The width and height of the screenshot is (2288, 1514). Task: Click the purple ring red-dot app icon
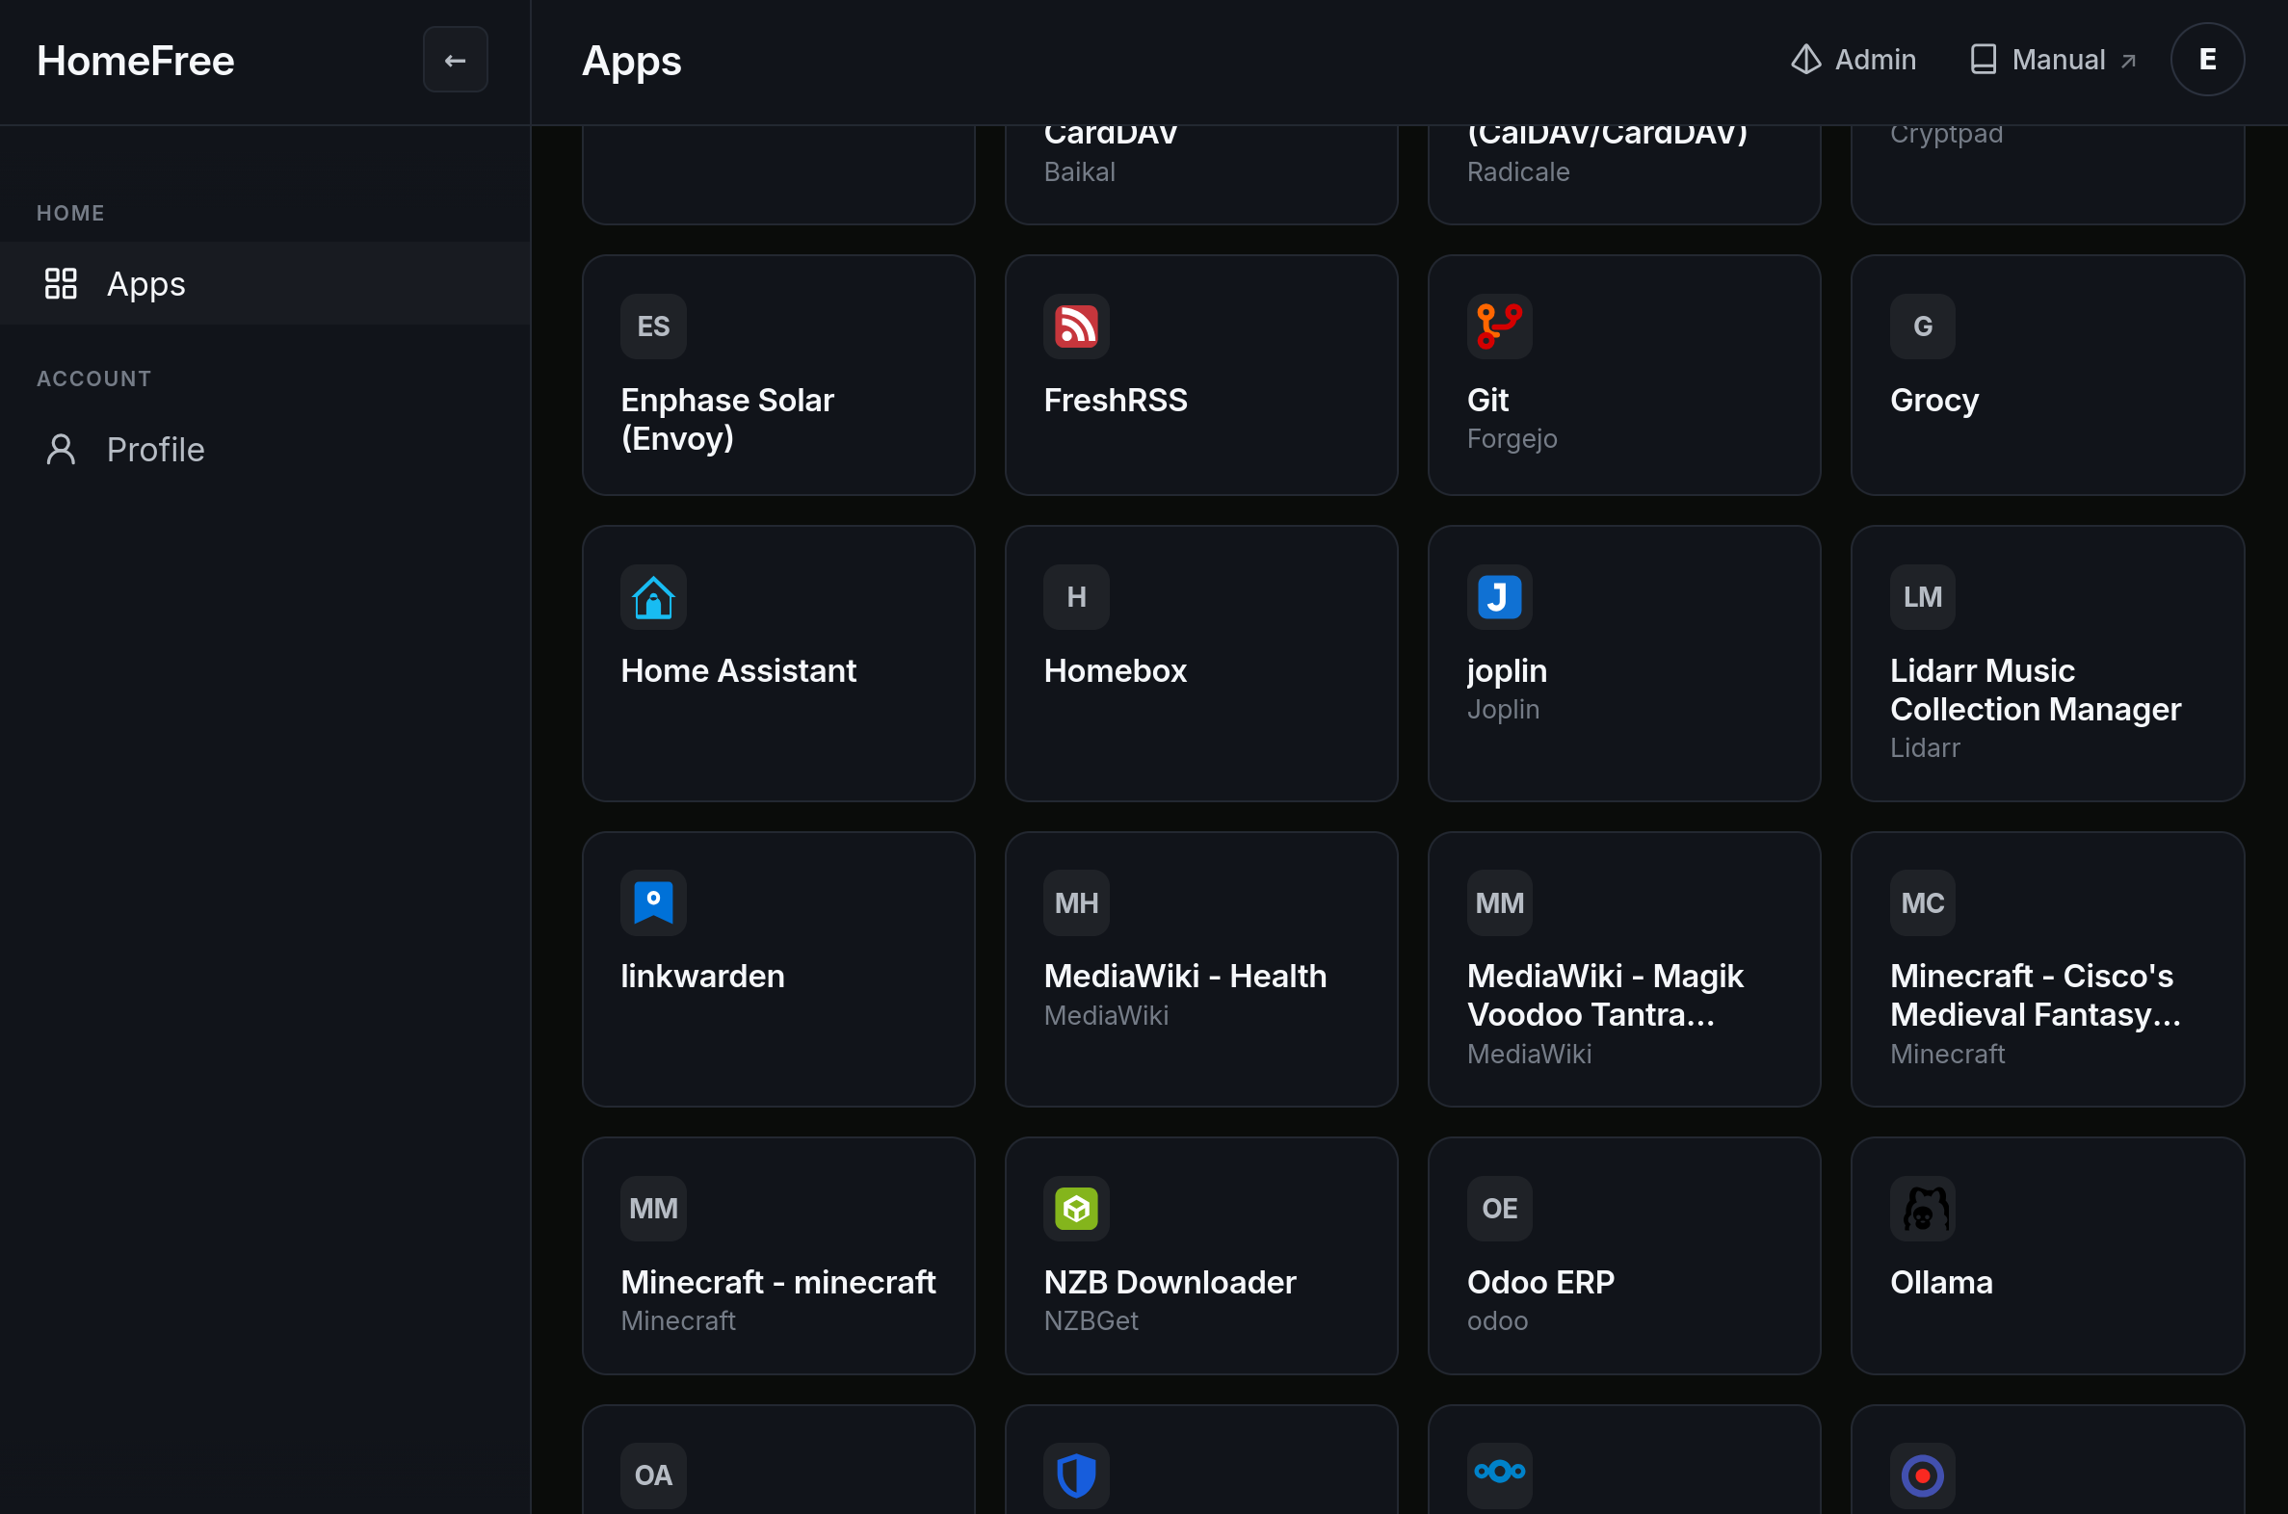pos(1922,1475)
